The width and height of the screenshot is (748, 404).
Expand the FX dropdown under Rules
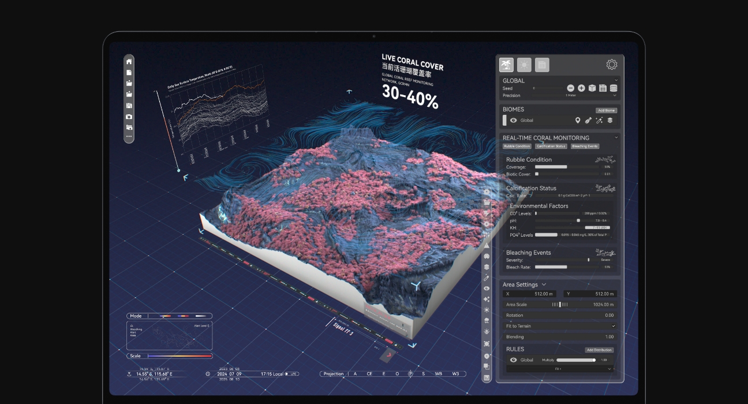point(559,369)
